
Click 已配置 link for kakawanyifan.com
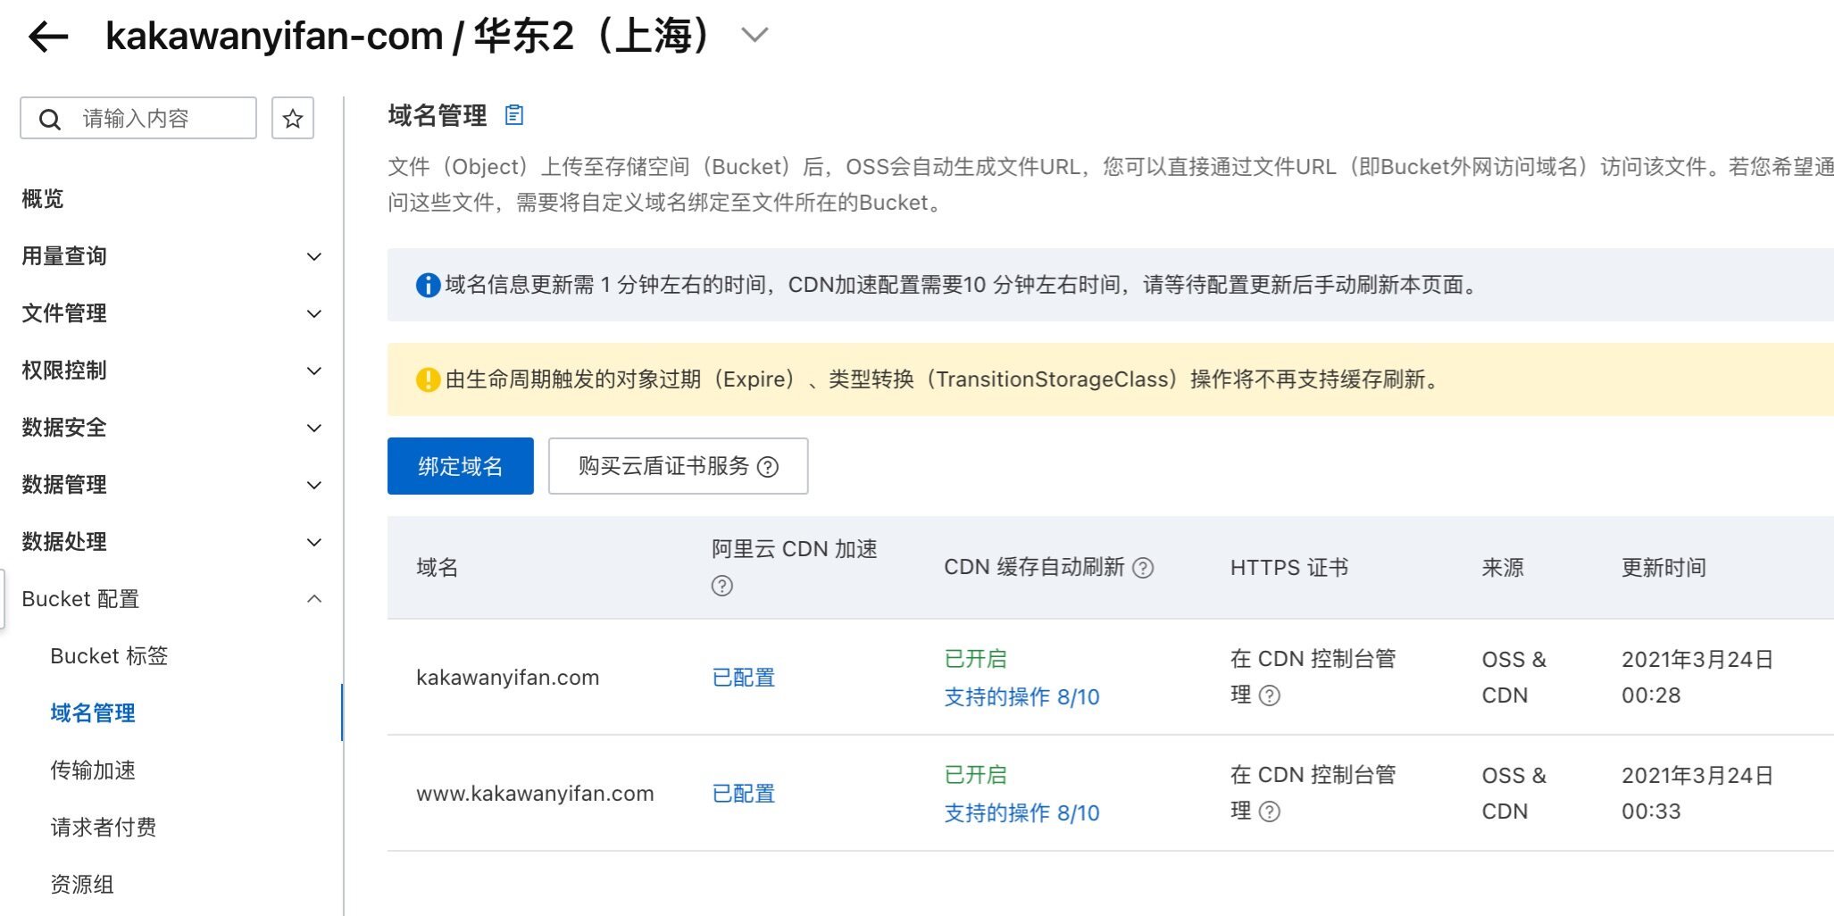click(x=743, y=678)
